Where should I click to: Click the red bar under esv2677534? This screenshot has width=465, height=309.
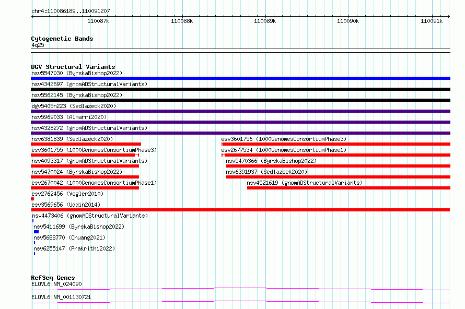click(336, 155)
